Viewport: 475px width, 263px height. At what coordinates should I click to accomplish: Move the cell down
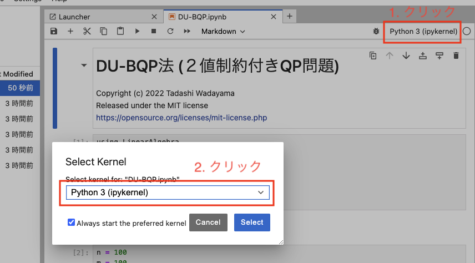[x=406, y=55]
